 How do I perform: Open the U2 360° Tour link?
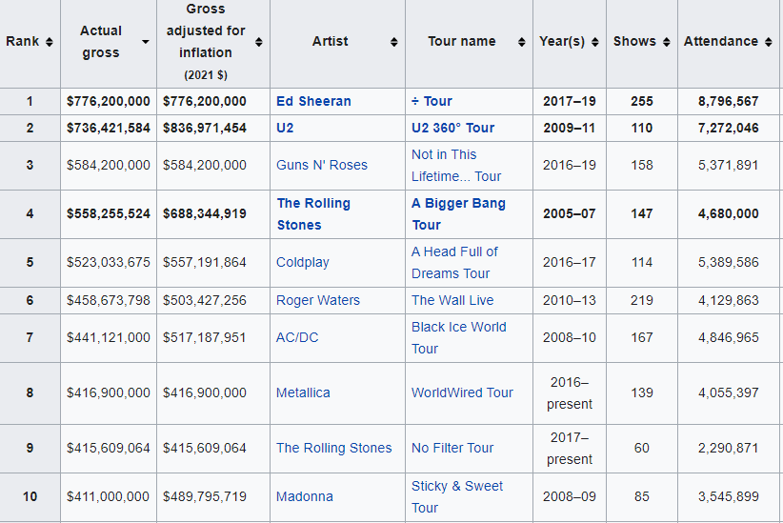(452, 128)
